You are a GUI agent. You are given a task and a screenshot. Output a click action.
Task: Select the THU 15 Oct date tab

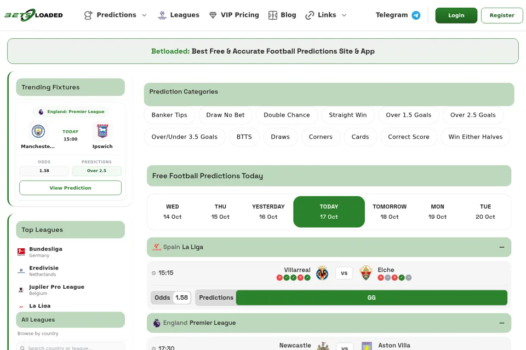pyautogui.click(x=220, y=212)
